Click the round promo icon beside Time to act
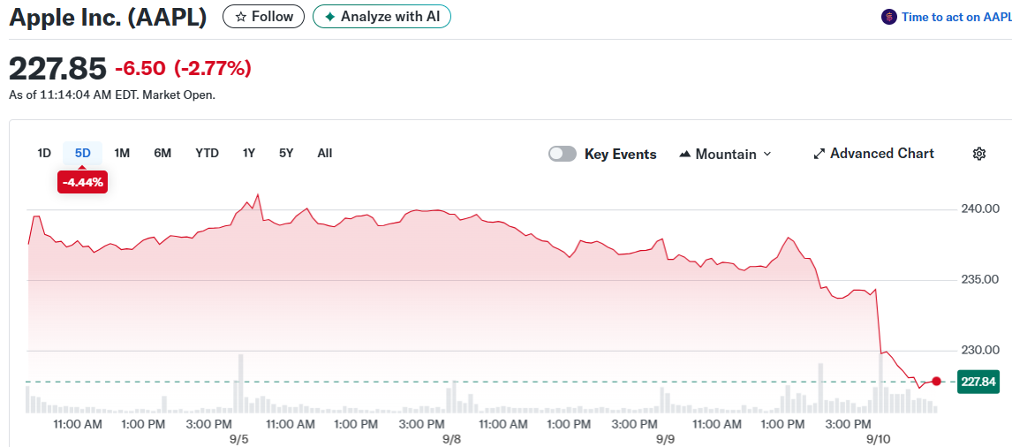This screenshot has width=1012, height=447. point(888,18)
